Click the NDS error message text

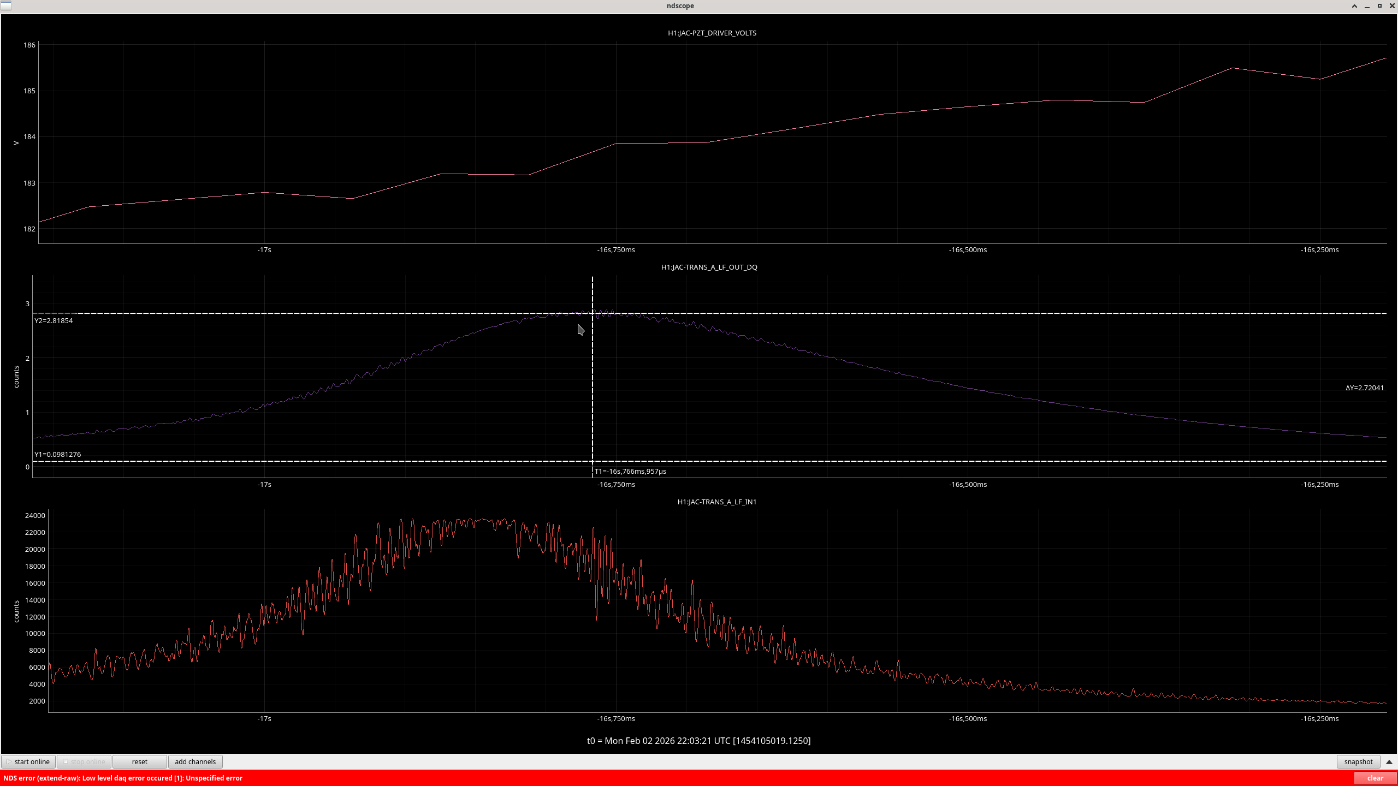(123, 778)
